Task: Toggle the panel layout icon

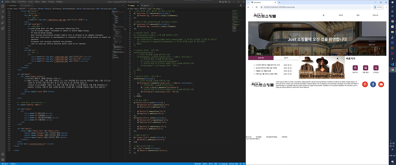Action: pyautogui.click(x=223, y=2)
